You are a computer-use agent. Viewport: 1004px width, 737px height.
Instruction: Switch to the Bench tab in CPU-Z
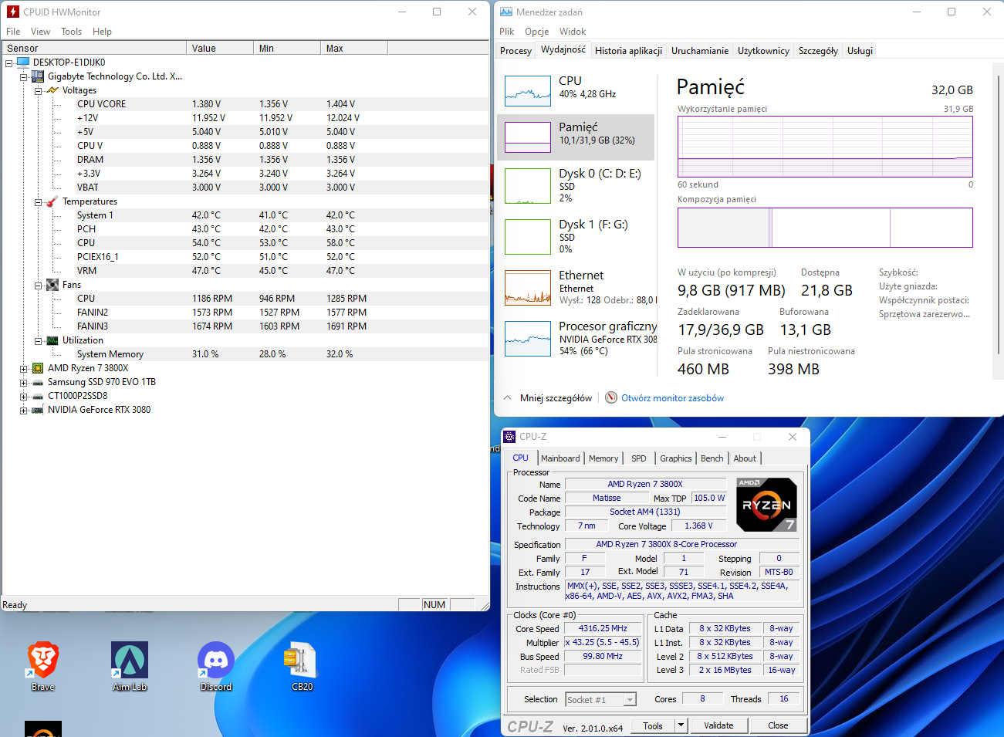(712, 458)
